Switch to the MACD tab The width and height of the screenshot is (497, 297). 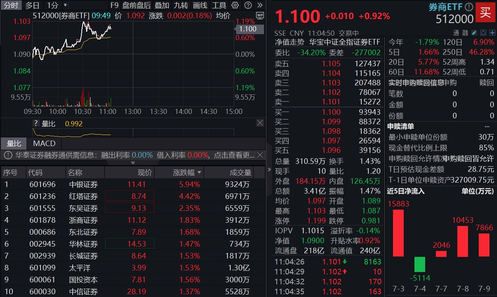tap(44, 143)
